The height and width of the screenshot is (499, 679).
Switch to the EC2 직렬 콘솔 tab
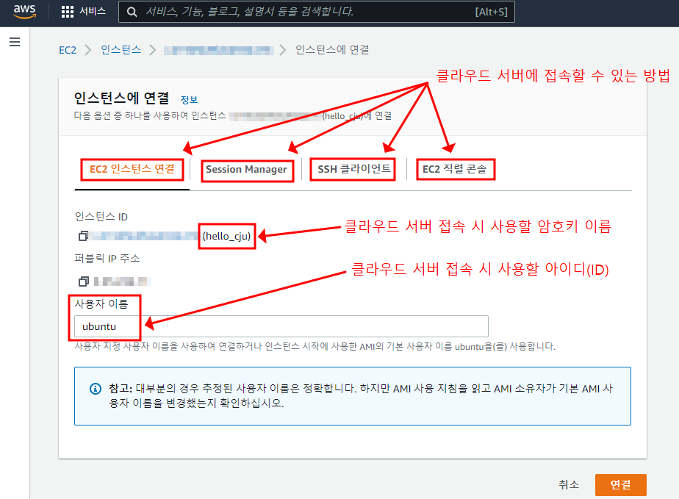(x=455, y=169)
